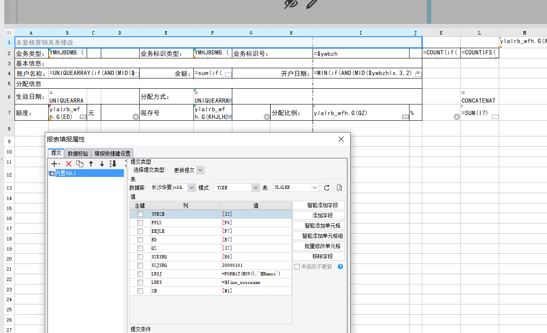Select column header A

point(32,32)
